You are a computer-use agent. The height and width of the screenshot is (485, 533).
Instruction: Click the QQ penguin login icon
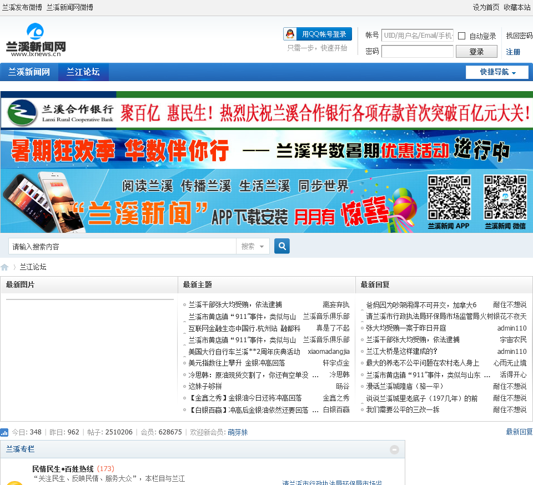pos(290,34)
